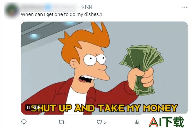Image resolution: width=193 pixels, height=129 pixels.
Task: Click the green 下载 text in watermark
Action: click(174, 122)
